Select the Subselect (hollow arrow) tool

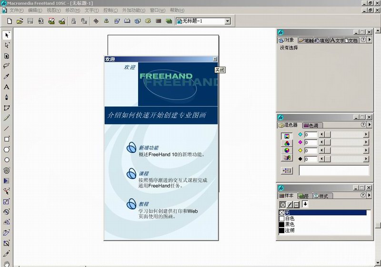(7, 45)
